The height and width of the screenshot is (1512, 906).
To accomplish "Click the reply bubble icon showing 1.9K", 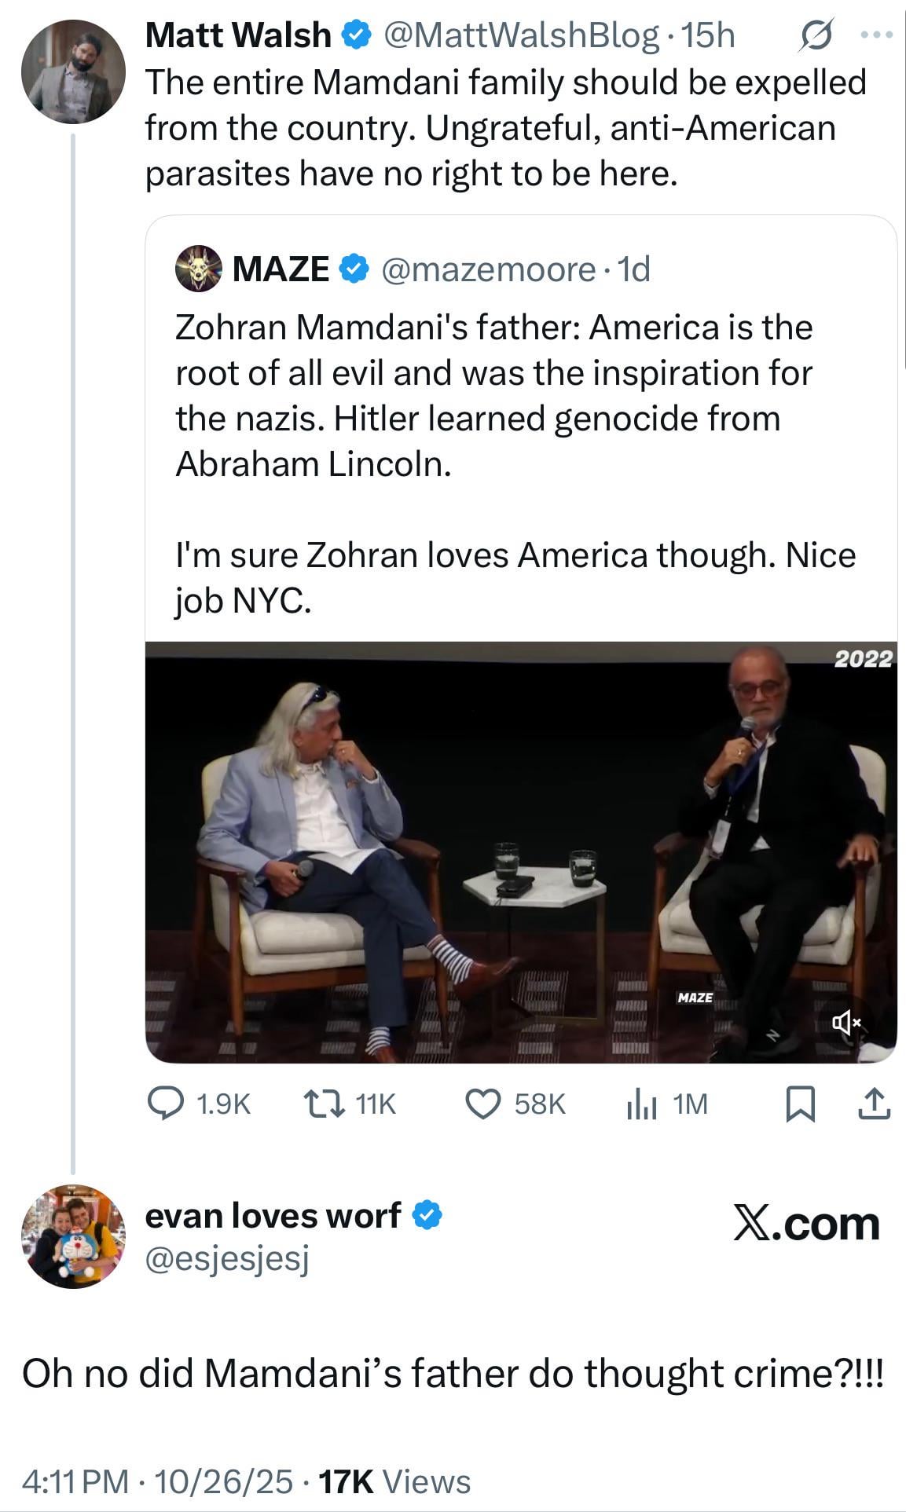I will [x=166, y=1104].
